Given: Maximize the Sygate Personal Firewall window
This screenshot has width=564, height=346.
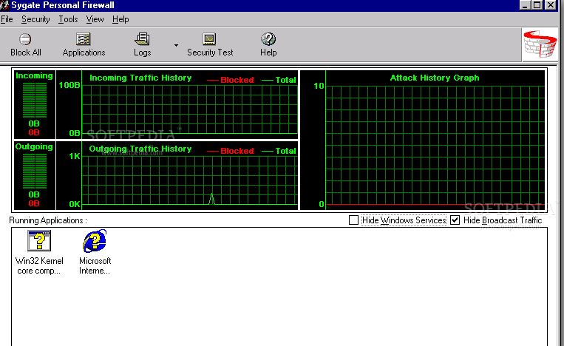Looking at the screenshot, I should point(537,5).
